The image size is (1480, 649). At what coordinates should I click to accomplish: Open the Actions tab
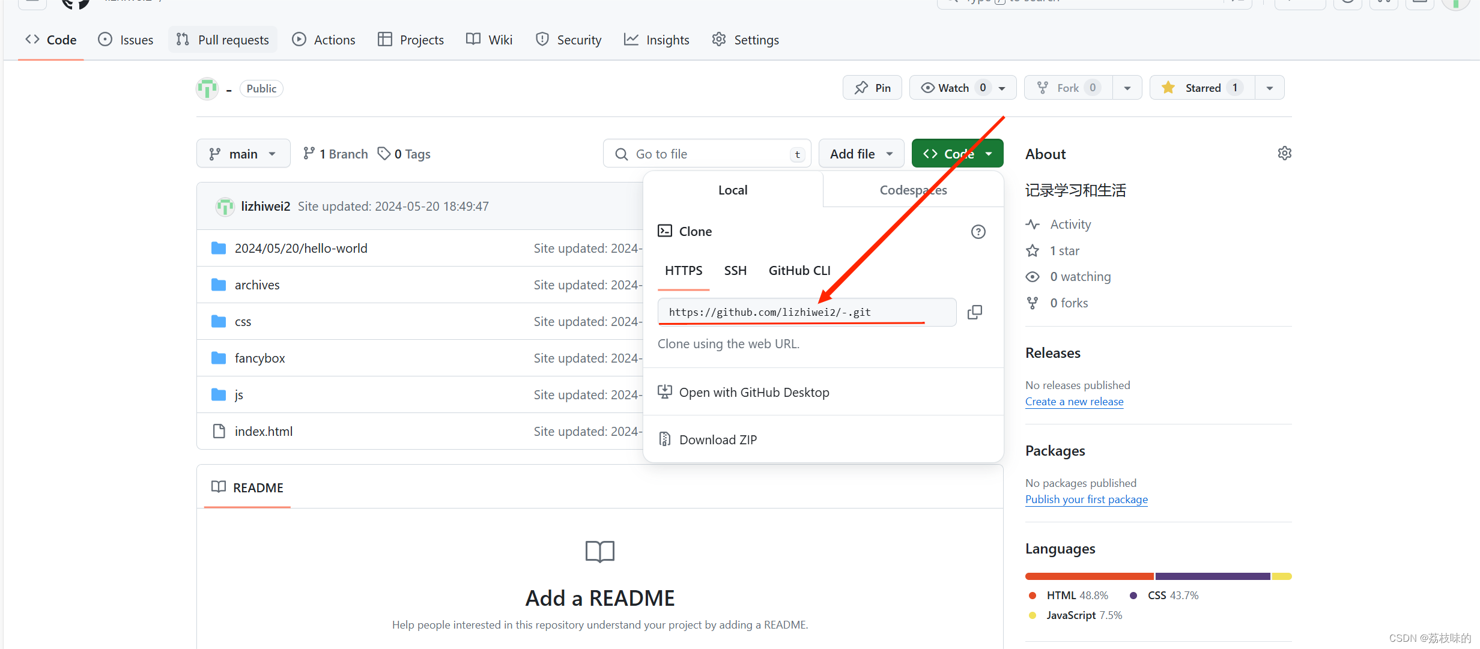coord(324,40)
